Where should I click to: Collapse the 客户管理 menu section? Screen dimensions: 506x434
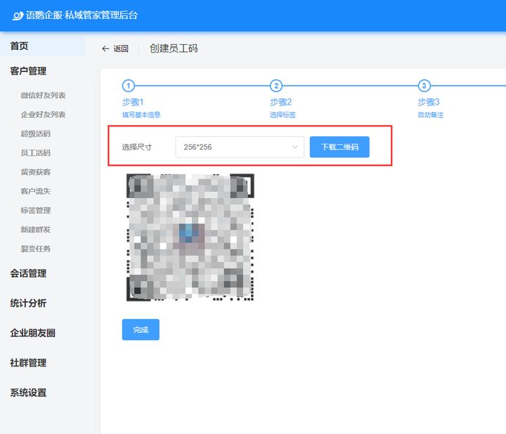(x=28, y=71)
